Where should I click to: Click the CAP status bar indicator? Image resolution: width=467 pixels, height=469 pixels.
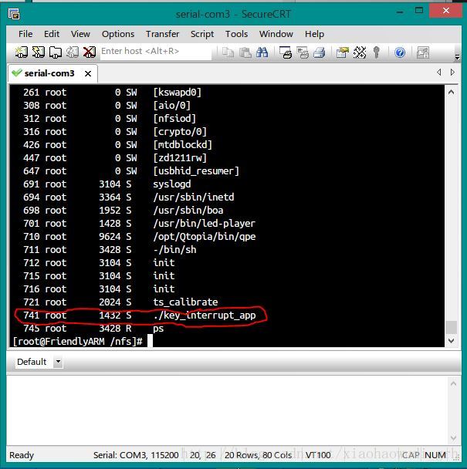coord(411,455)
